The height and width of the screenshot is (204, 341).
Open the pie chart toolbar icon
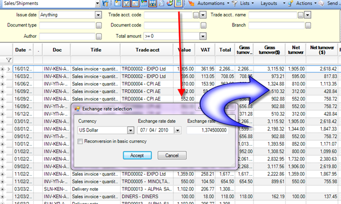170,3
